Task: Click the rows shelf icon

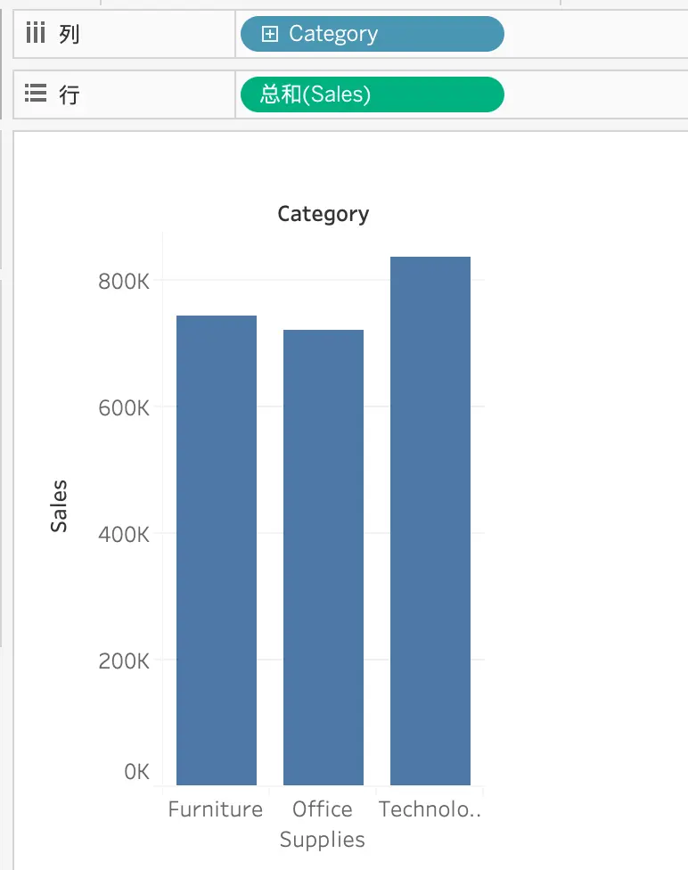Action: [36, 94]
